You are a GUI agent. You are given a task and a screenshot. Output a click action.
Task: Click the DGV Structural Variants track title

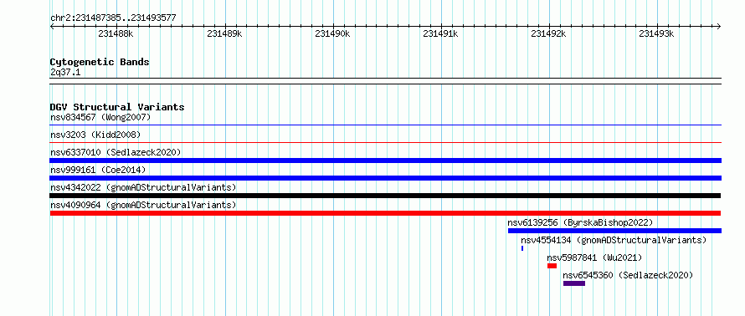[117, 107]
